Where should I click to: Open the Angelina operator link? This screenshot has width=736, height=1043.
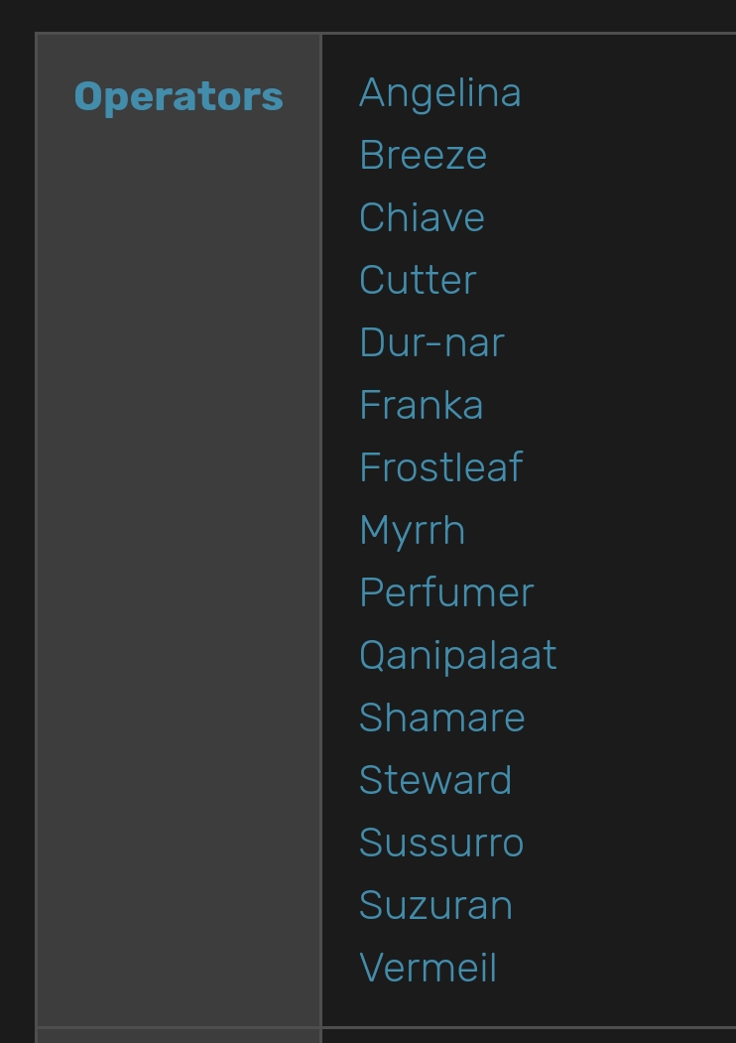coord(439,93)
